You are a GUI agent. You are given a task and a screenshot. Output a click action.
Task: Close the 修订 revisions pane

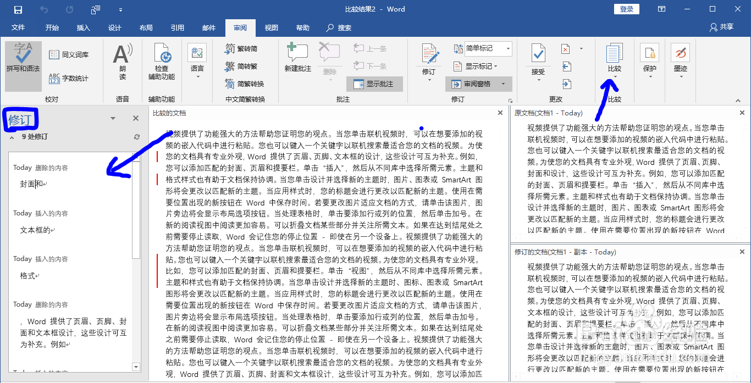tap(136, 118)
